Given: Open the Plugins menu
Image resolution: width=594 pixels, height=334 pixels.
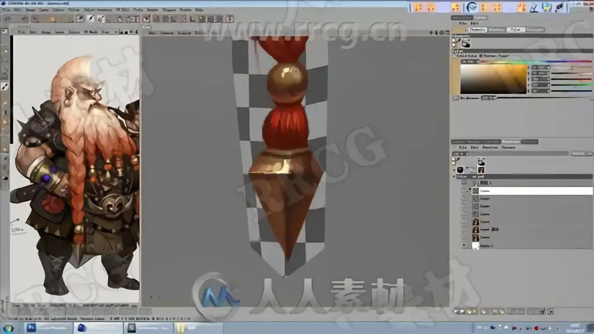Looking at the screenshot, I should click(x=169, y=10).
